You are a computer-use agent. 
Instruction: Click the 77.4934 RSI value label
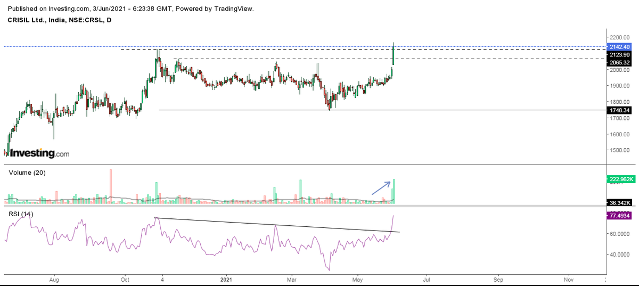(620, 216)
